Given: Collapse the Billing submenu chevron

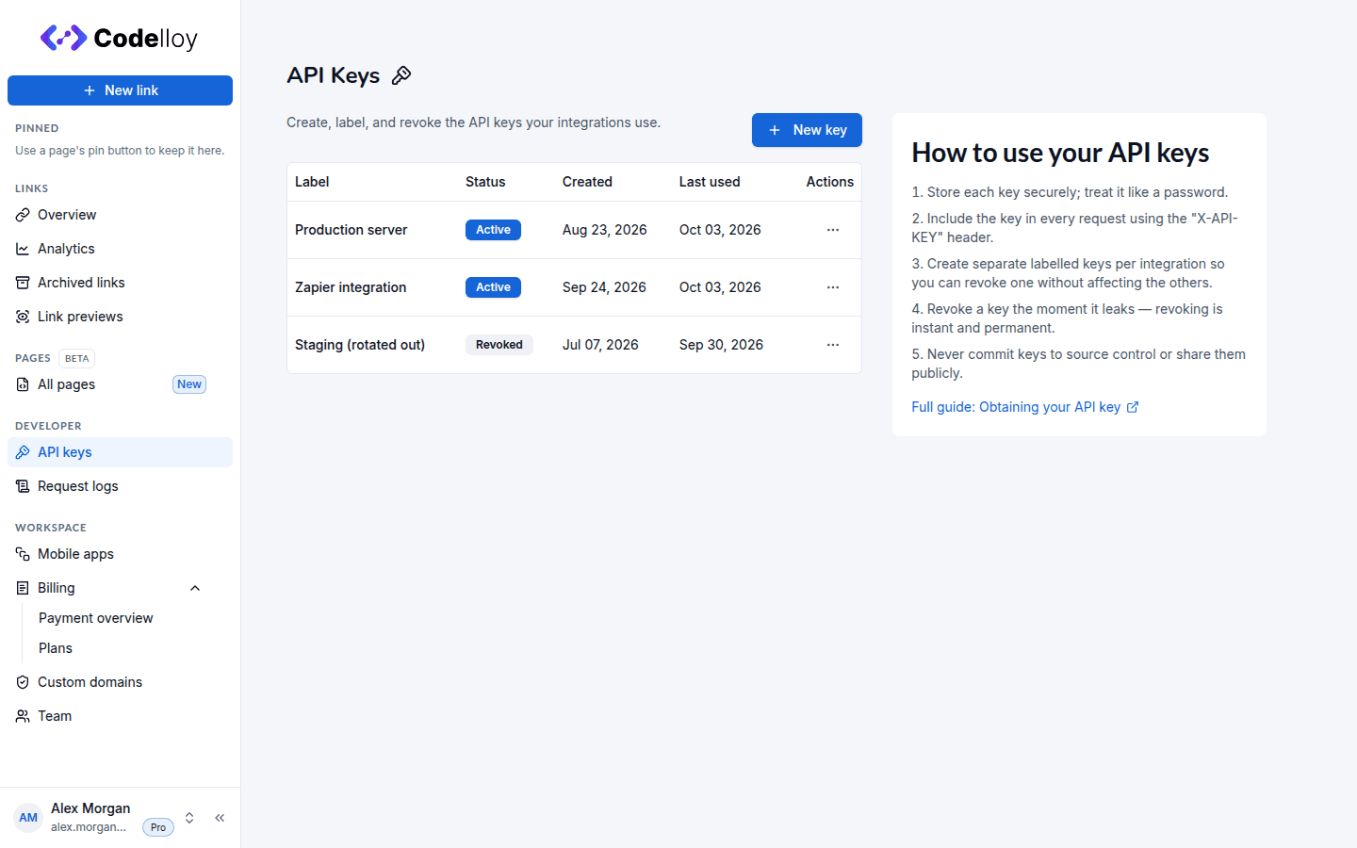Looking at the screenshot, I should coord(195,588).
